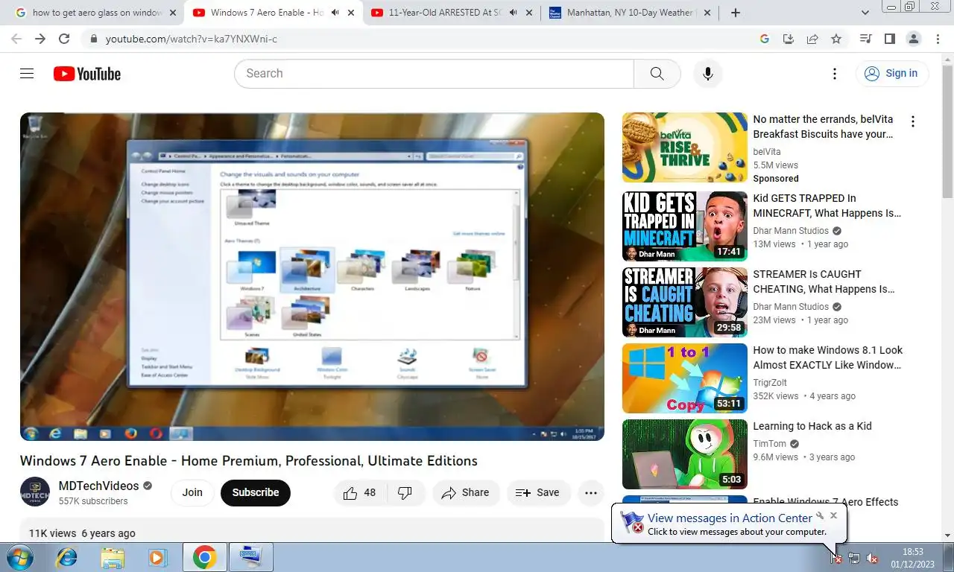Open Action Center balloon wrench settings
This screenshot has width=954, height=572.
click(x=820, y=515)
